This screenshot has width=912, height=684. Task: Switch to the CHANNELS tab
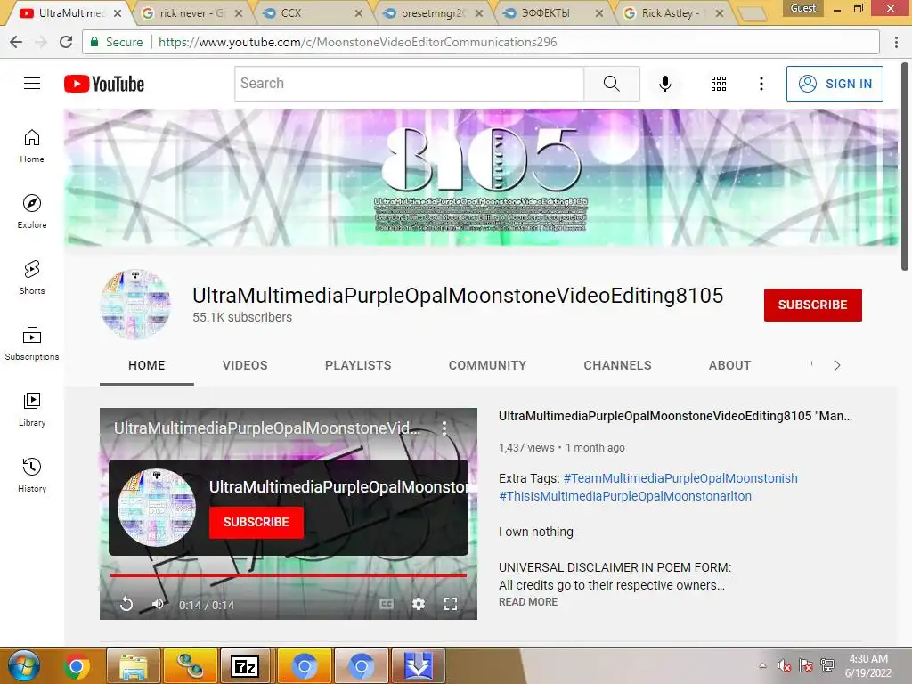click(x=618, y=365)
